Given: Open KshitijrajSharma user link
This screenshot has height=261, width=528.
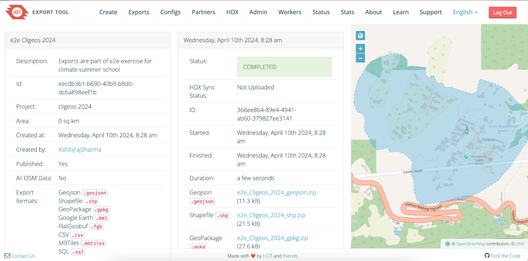Looking at the screenshot, I should pos(80,149).
